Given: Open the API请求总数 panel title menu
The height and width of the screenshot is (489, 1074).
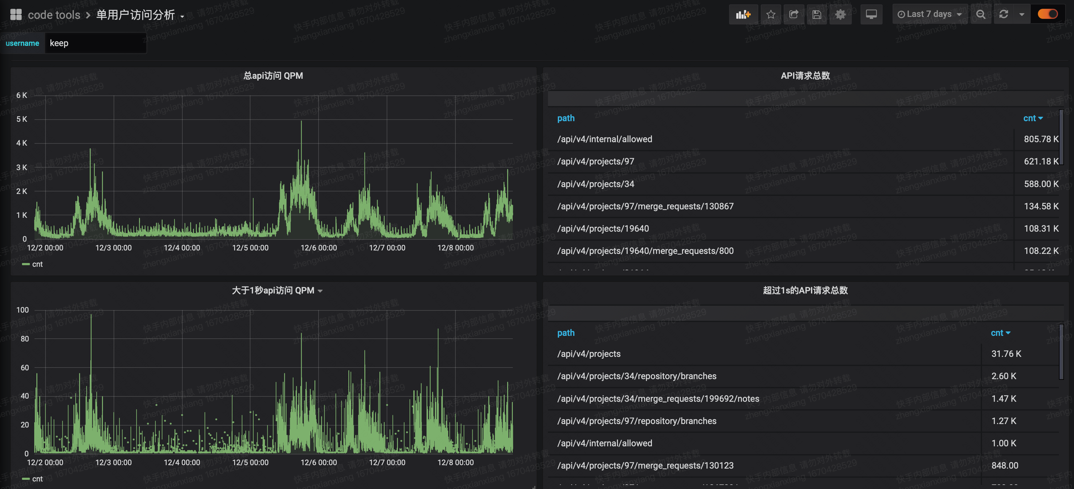Looking at the screenshot, I should coord(805,75).
